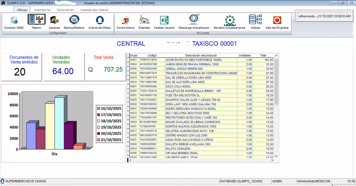Click the Olimpo title bar app icon

(x=3, y=3)
